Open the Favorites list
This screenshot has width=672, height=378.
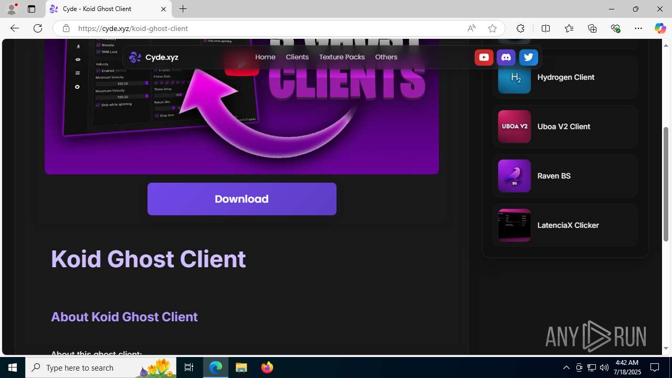569,28
